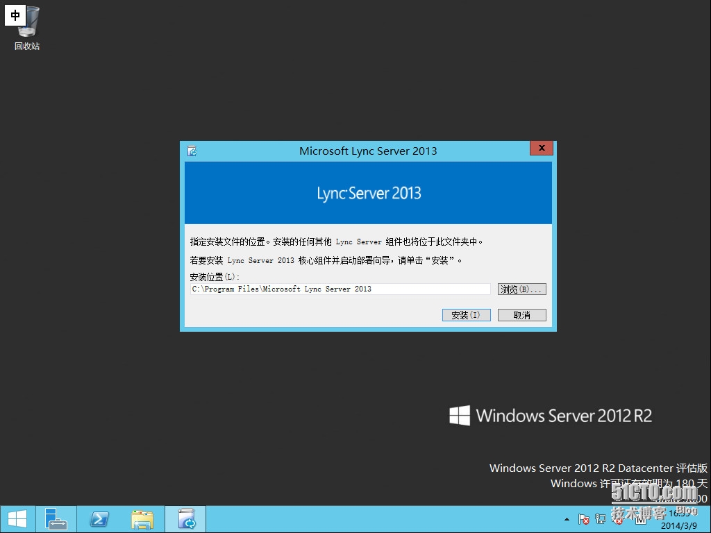
Task: Launch PowerShell from the taskbar
Action: pos(99,519)
